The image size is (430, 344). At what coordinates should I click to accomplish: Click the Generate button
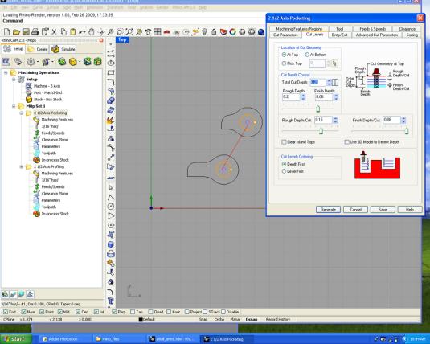pyautogui.click(x=328, y=210)
